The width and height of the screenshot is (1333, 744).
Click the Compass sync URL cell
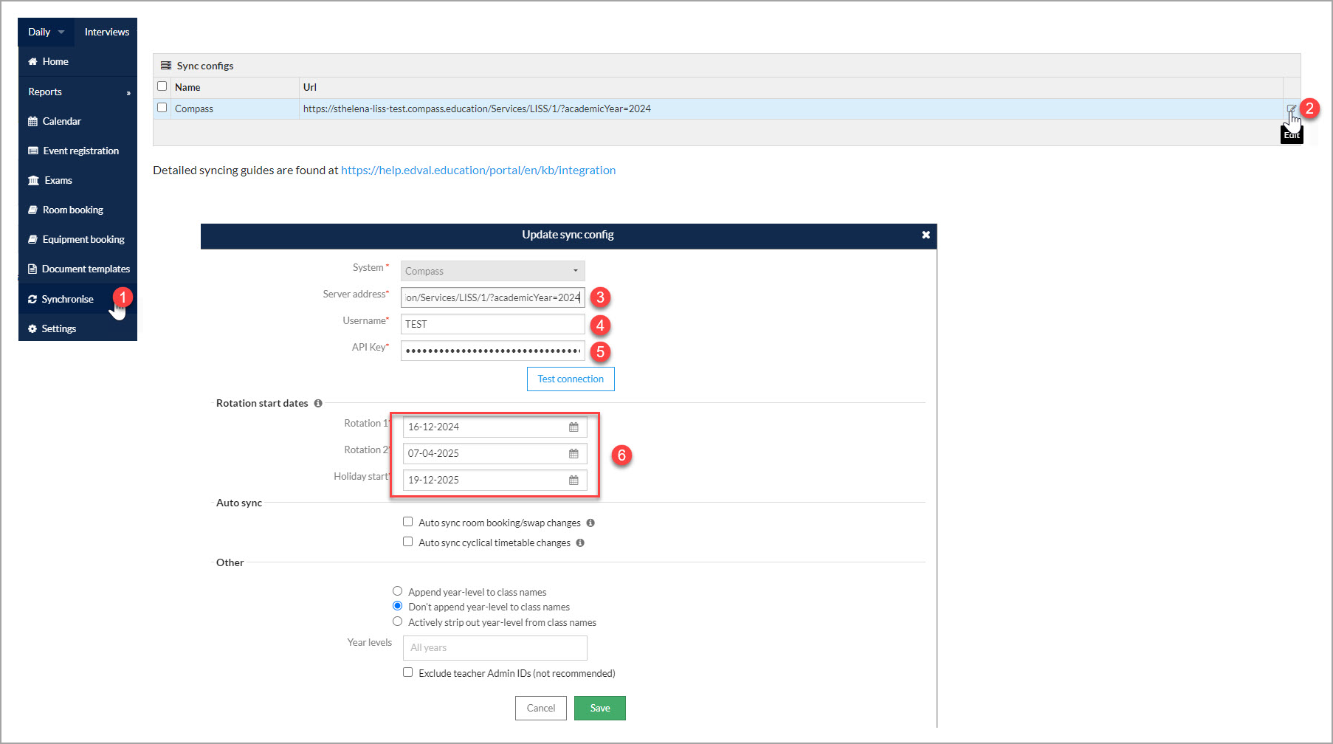pos(790,109)
